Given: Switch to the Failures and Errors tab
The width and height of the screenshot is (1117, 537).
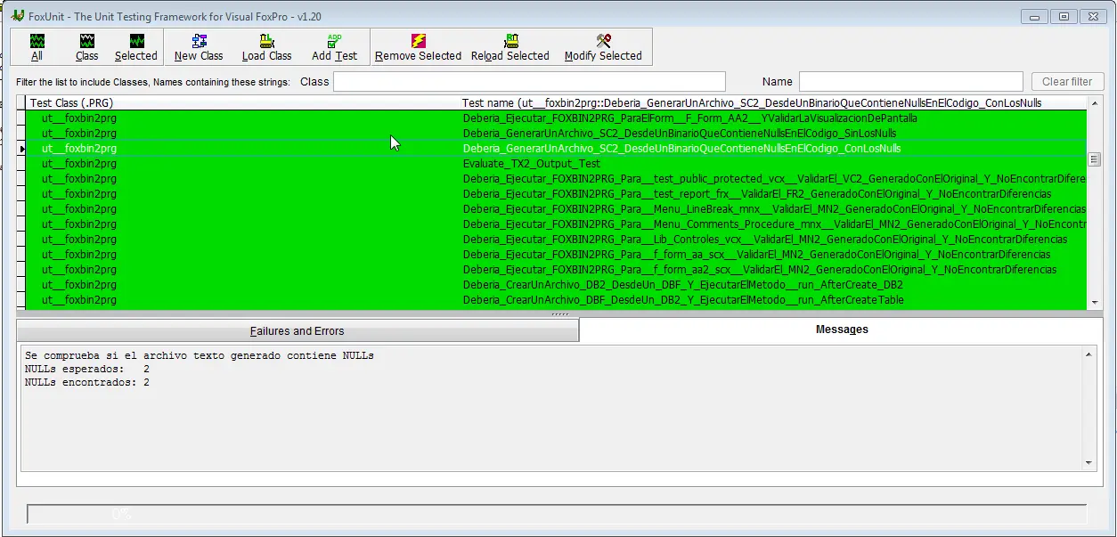Looking at the screenshot, I should pyautogui.click(x=297, y=331).
